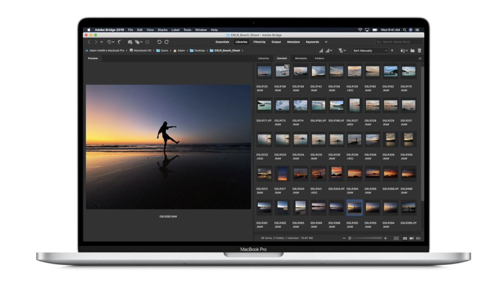The height and width of the screenshot is (283, 503).
Task: Click Macintosh HD in the path bar
Action: [140, 51]
